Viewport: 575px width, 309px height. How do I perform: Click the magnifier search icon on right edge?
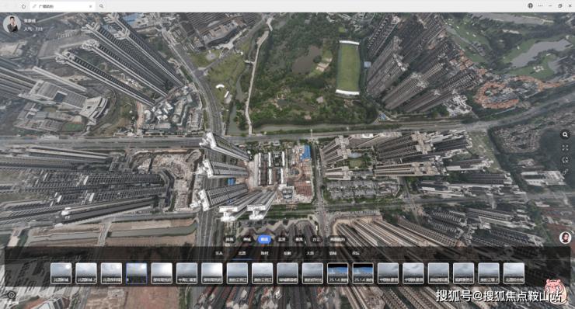pyautogui.click(x=565, y=134)
